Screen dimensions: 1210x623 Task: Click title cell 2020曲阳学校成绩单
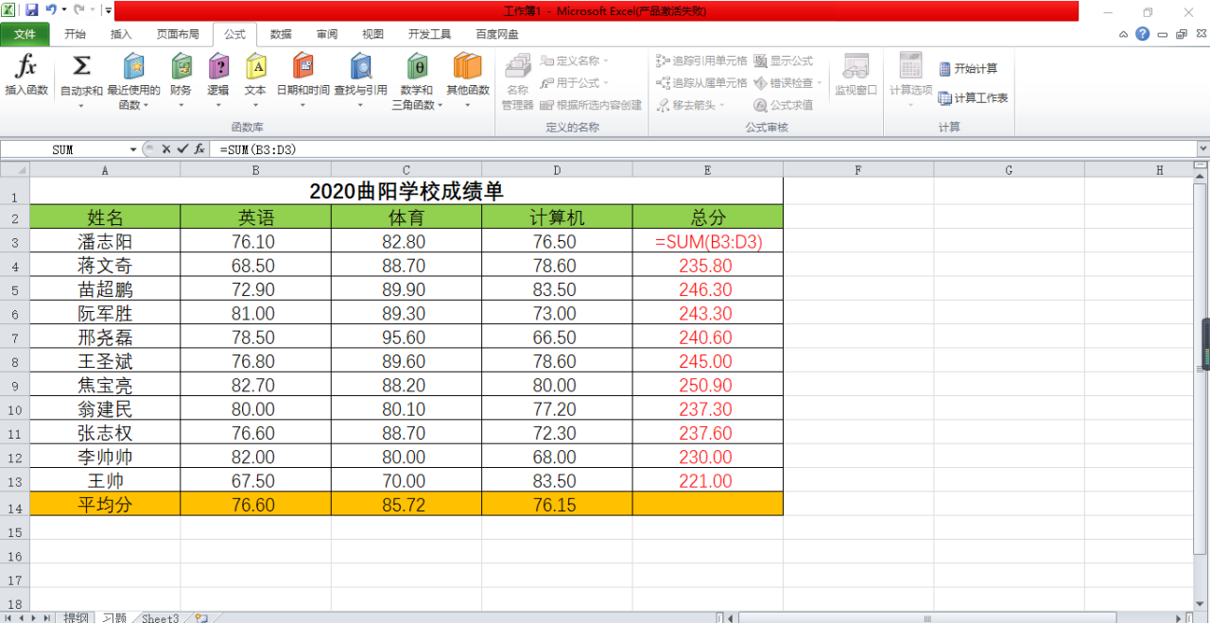pyautogui.click(x=406, y=191)
